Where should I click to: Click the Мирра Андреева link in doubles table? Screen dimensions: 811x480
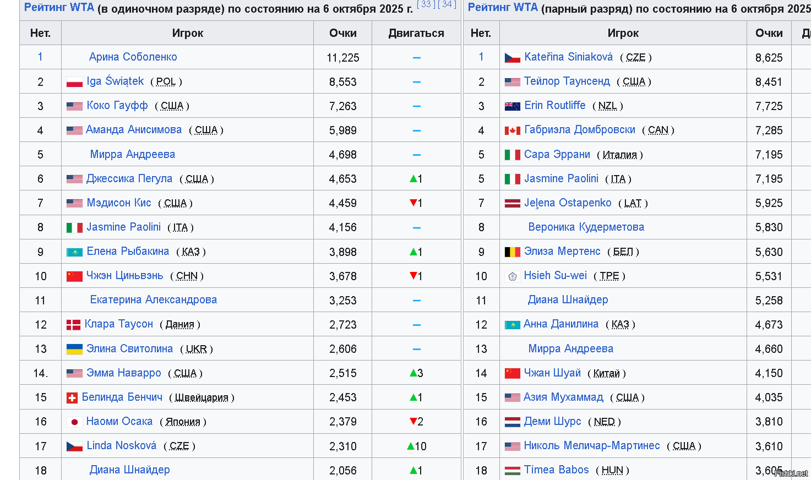tap(570, 348)
